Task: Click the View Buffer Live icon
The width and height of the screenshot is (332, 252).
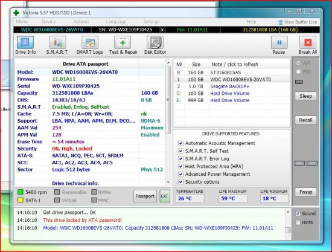Action: coord(280,22)
